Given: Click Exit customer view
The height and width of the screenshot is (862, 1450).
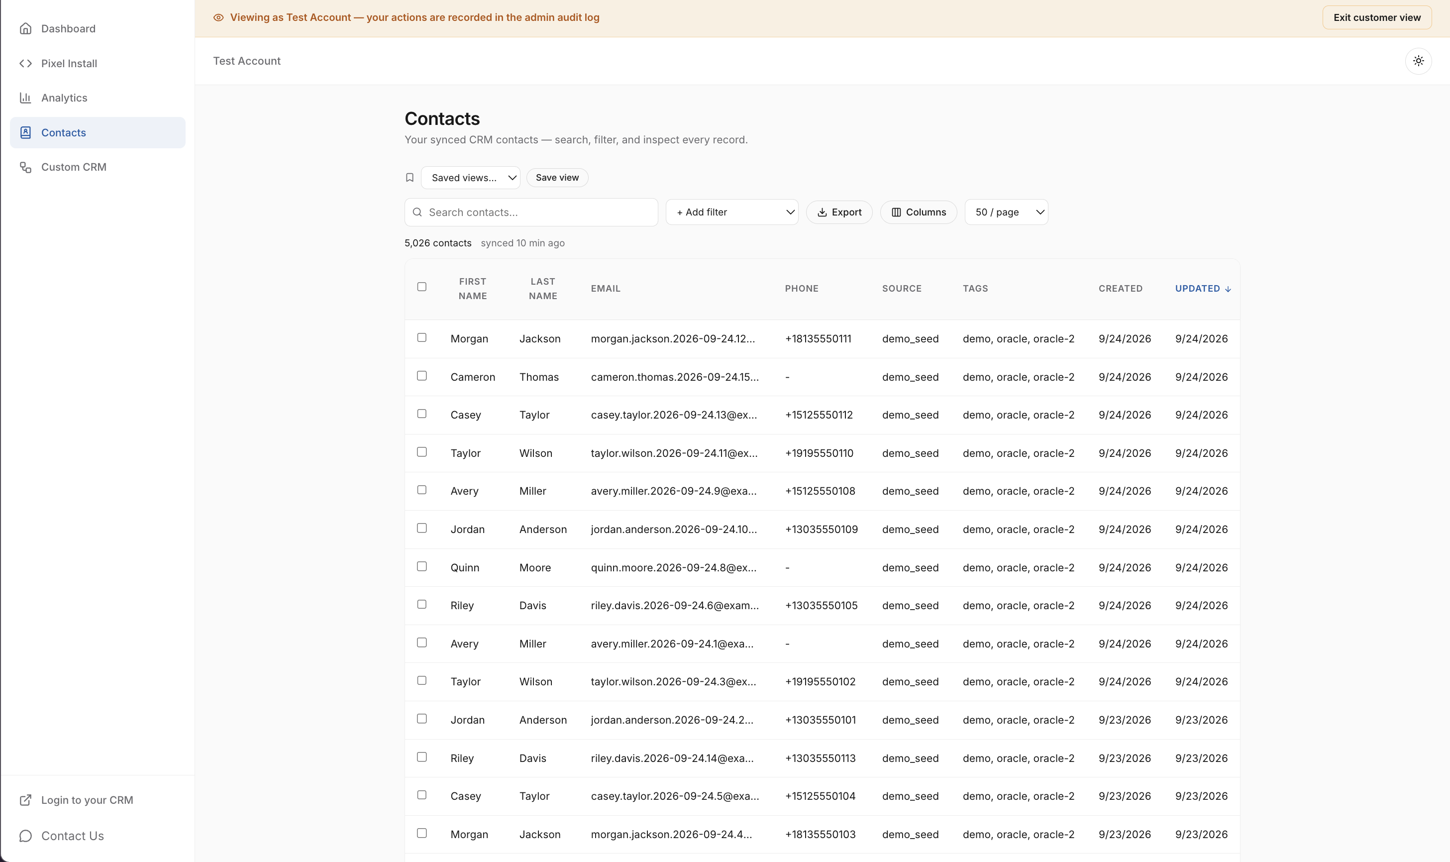Looking at the screenshot, I should [1377, 17].
